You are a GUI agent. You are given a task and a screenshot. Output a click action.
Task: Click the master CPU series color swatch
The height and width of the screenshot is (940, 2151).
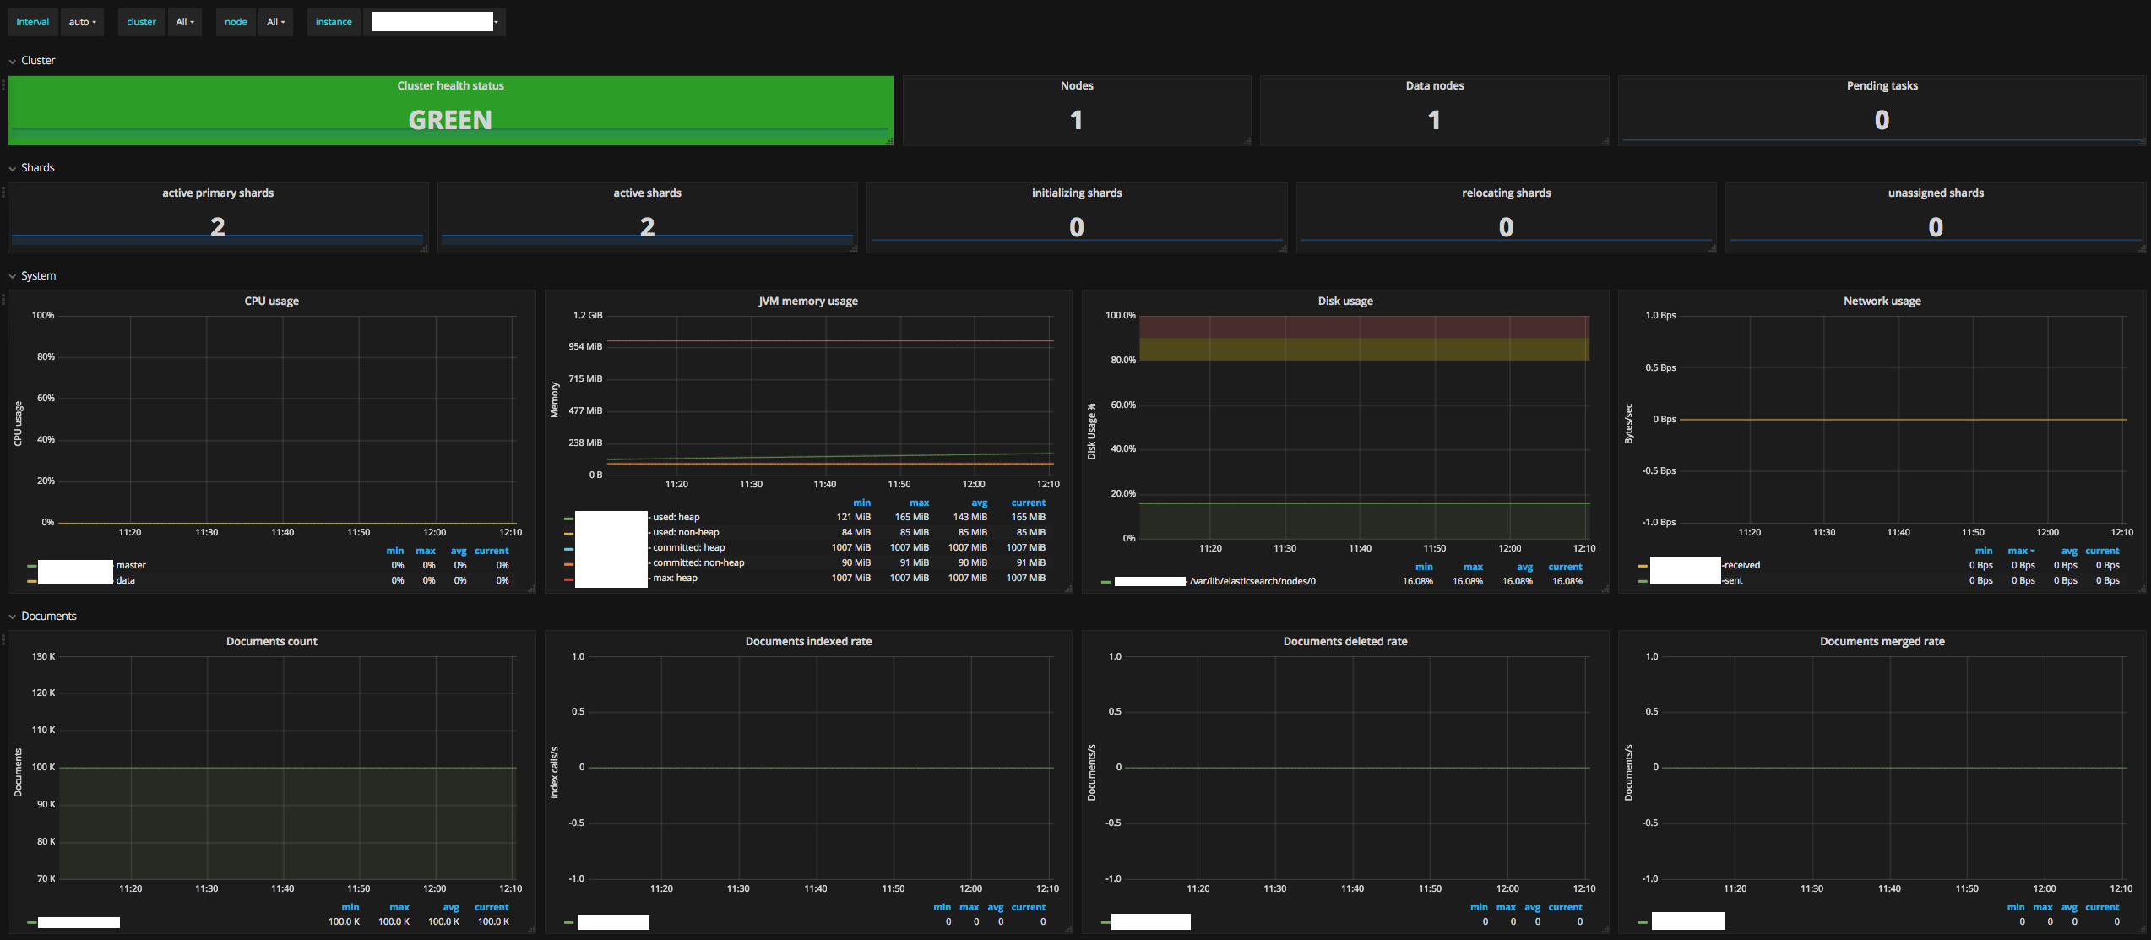click(31, 566)
